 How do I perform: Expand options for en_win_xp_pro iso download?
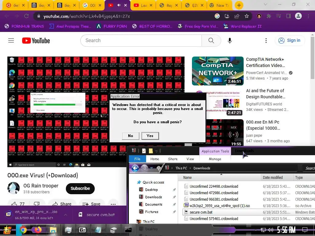(66, 215)
